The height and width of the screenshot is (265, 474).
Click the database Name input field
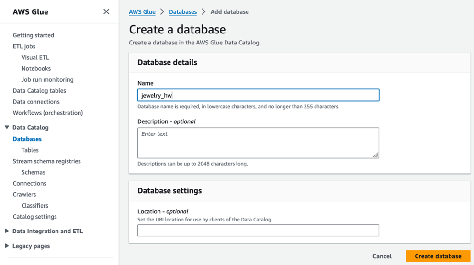[x=258, y=95]
